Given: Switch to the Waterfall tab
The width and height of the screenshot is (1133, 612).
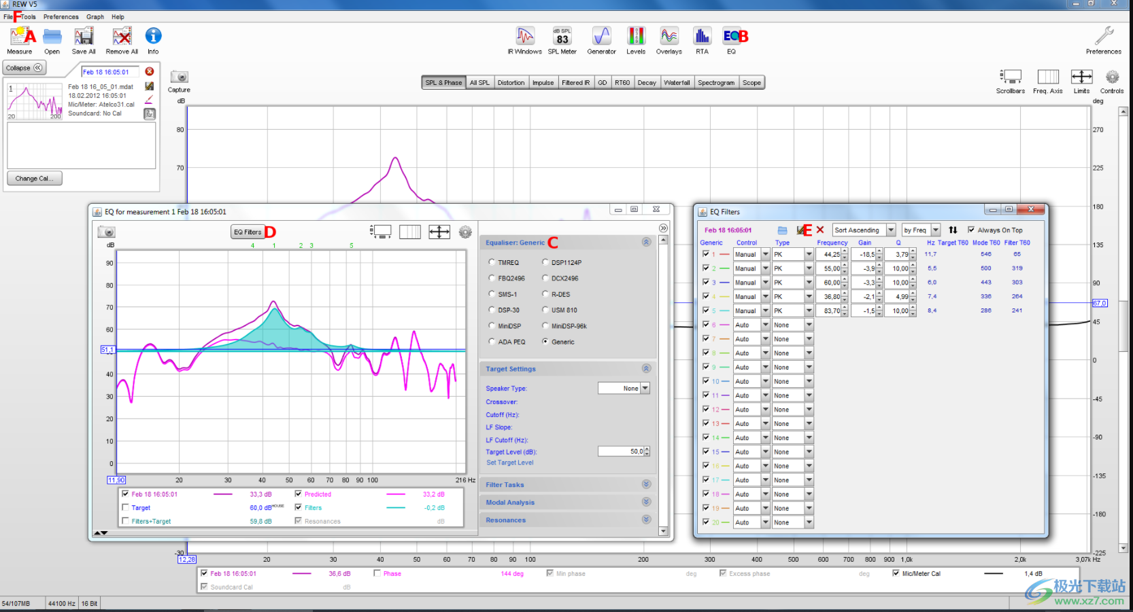Looking at the screenshot, I should click(677, 83).
